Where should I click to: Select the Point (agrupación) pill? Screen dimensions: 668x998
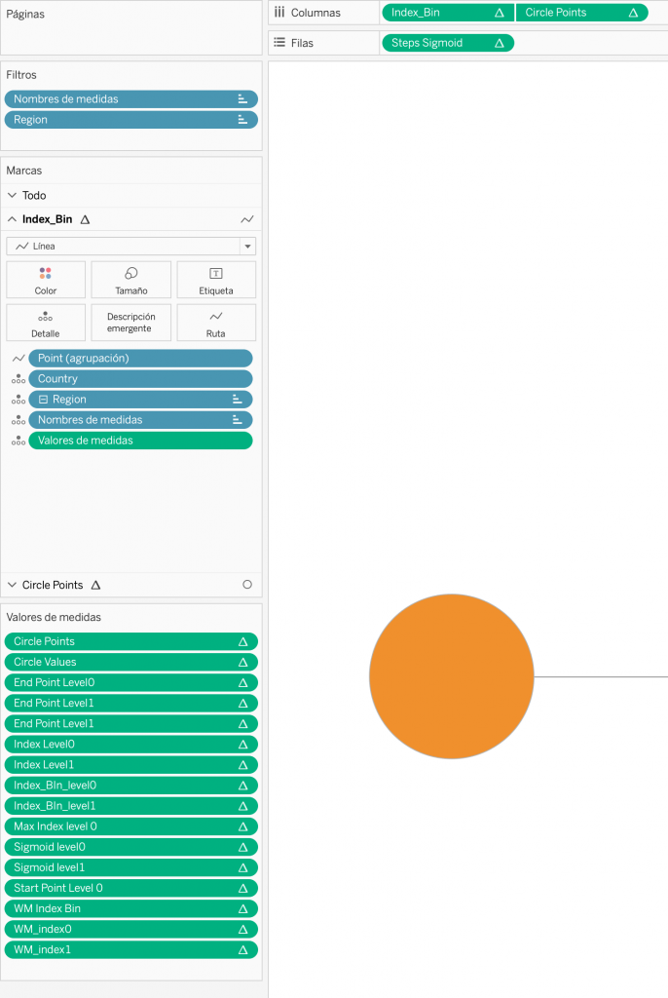140,359
